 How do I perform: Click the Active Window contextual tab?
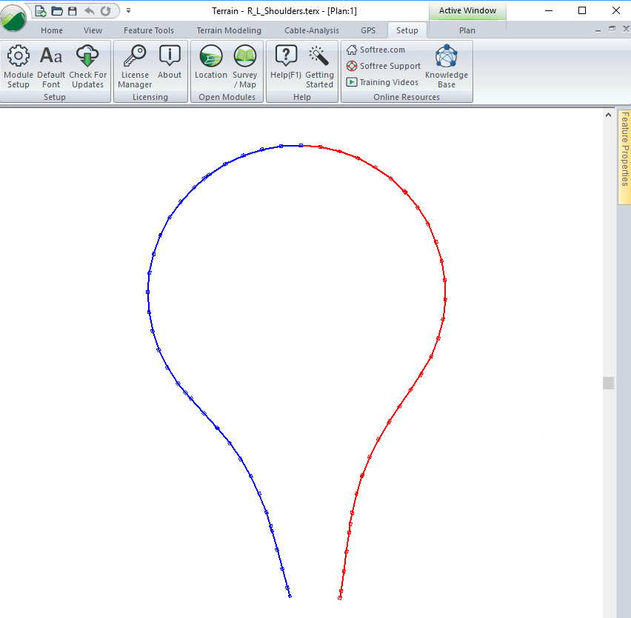467,11
